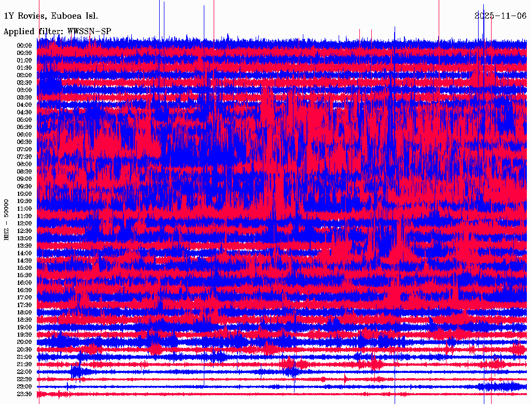531x404 pixels.
Task: Select the 09:00 time row label
Action: (24, 179)
